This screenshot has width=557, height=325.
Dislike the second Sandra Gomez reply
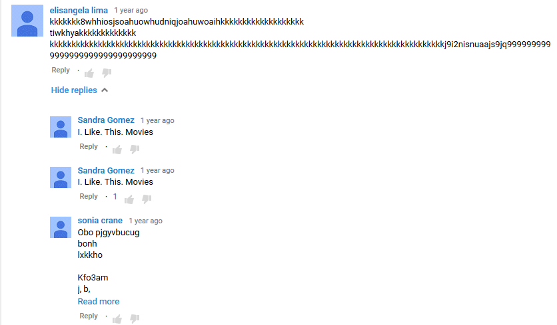click(147, 199)
